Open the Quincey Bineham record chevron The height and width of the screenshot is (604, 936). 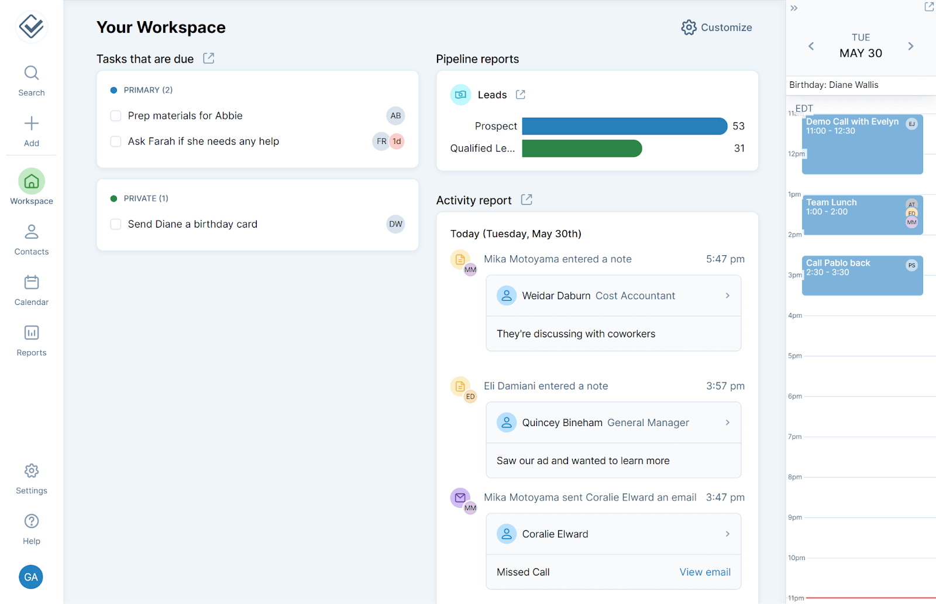pos(727,422)
